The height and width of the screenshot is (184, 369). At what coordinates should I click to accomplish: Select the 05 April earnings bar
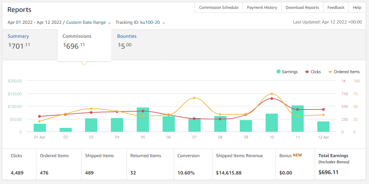coord(143,120)
